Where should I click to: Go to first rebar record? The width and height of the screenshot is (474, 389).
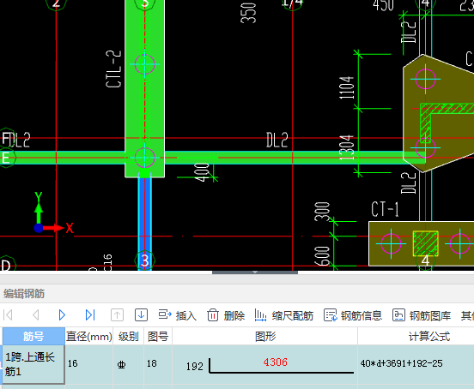(x=8, y=315)
